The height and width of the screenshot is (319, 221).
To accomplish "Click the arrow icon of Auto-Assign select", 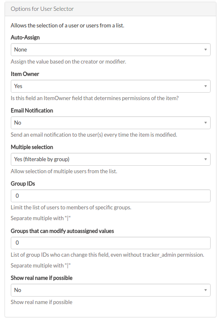I will (x=206, y=50).
